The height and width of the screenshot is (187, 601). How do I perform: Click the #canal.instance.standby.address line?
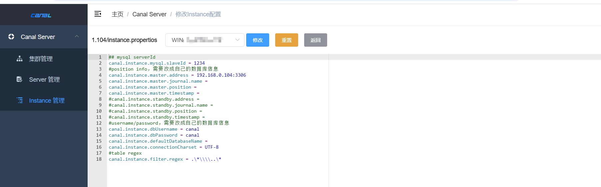click(154, 99)
